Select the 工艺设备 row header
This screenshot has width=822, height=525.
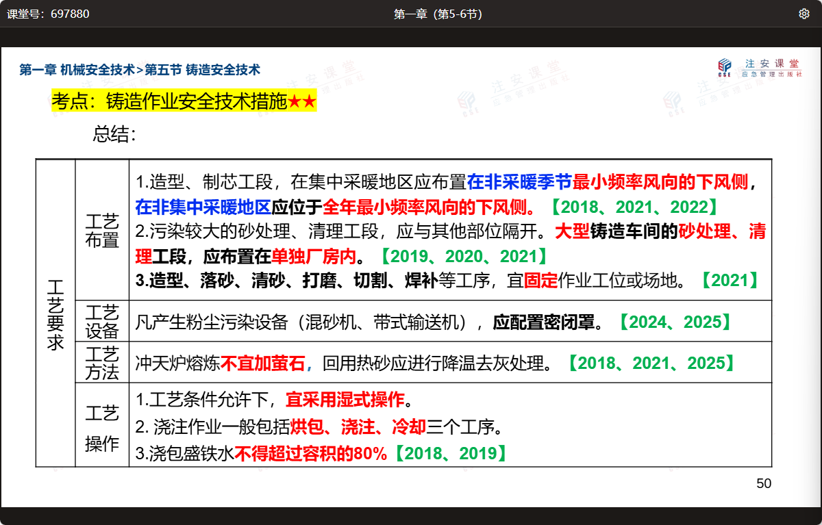click(x=102, y=322)
